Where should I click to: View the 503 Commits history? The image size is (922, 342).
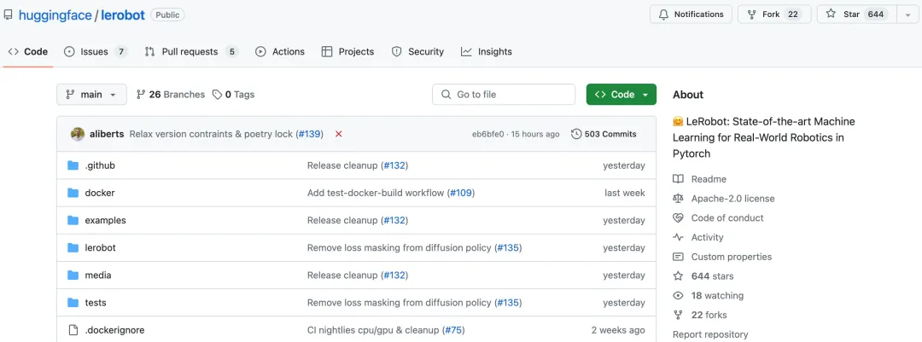(x=604, y=134)
